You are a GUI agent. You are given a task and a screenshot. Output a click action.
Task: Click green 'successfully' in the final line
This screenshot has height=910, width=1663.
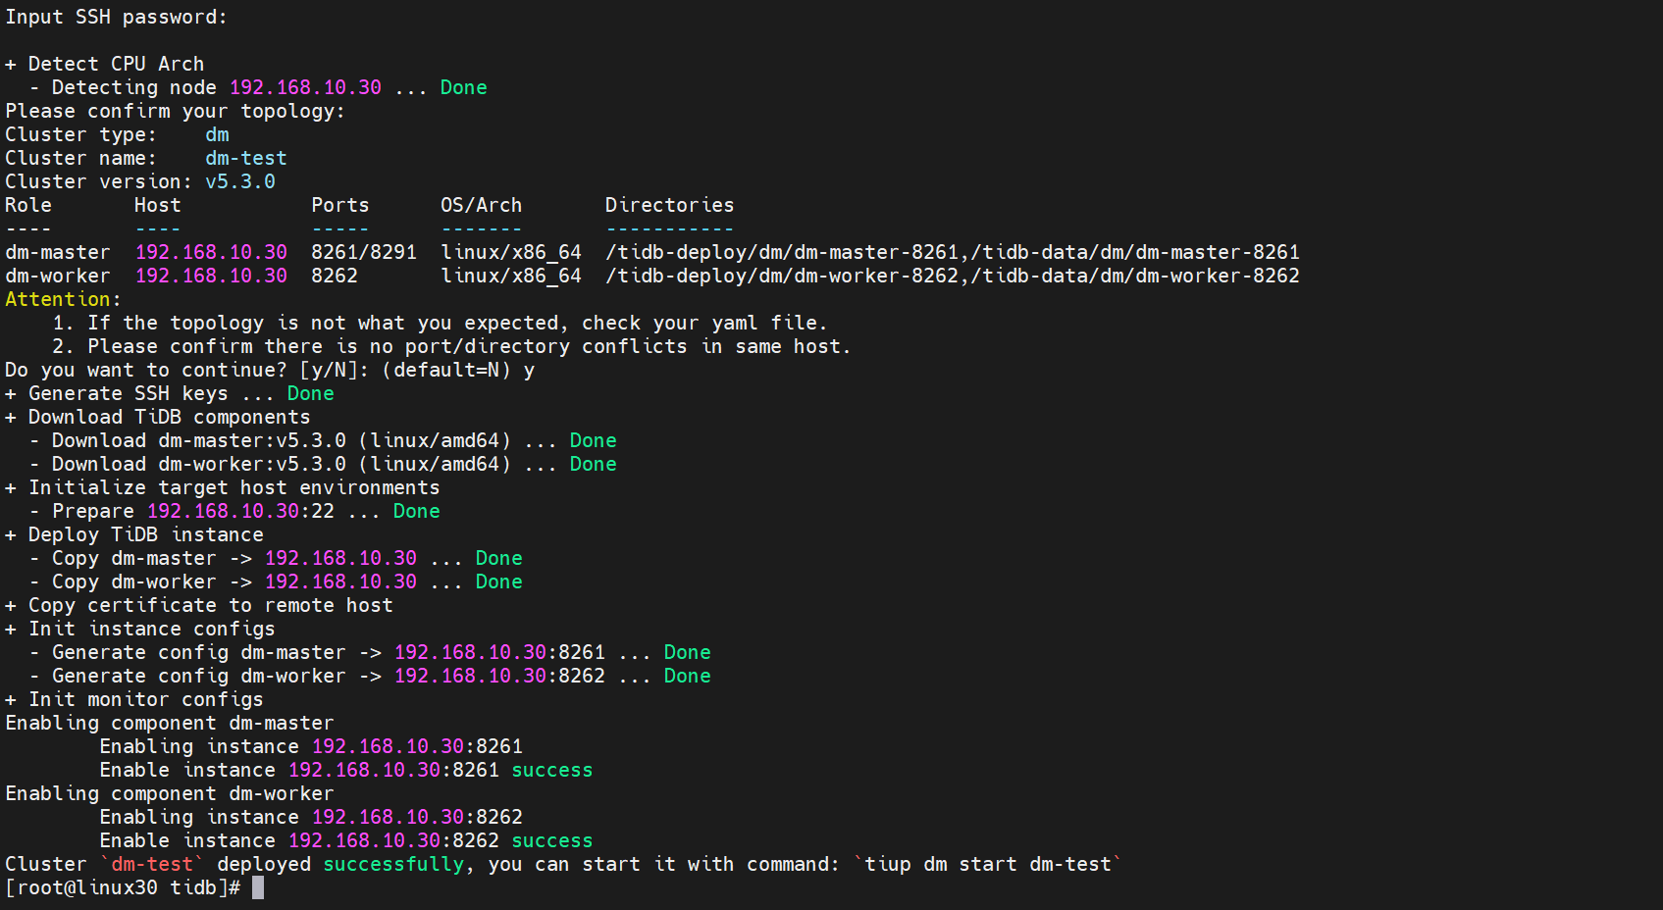pyautogui.click(x=393, y=864)
